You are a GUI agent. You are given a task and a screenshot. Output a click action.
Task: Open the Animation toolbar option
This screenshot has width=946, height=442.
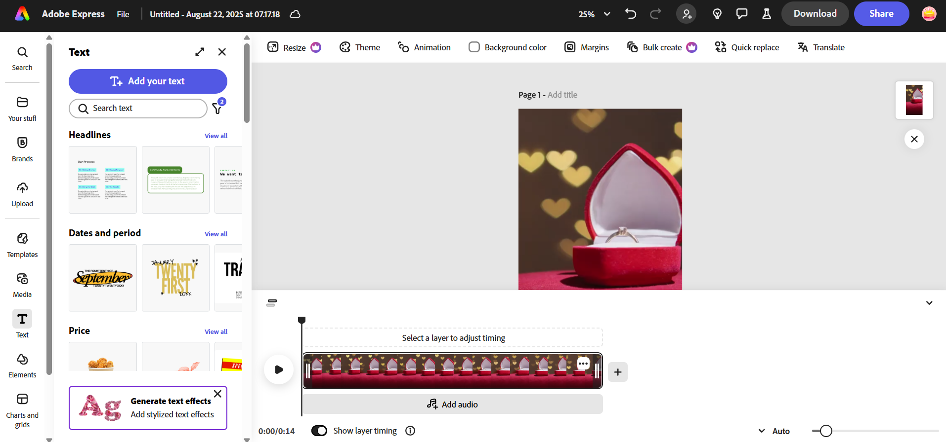[424, 47]
